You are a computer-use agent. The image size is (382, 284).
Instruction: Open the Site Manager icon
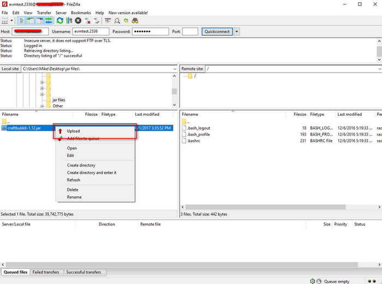click(x=4, y=21)
